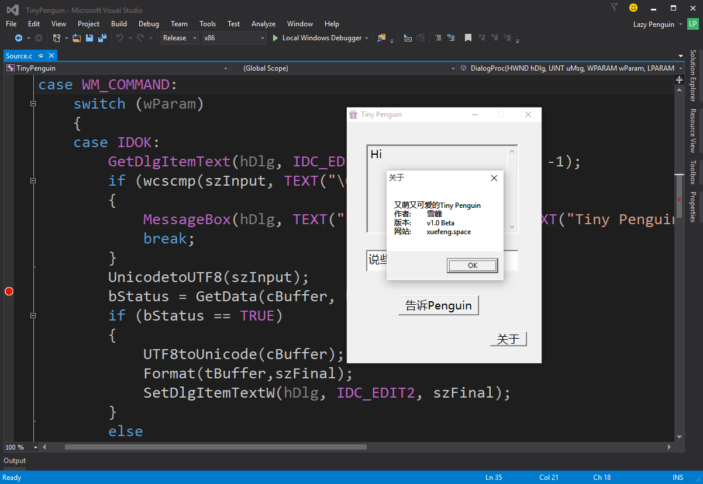Toggle a bookmark with the bookmark icon
The height and width of the screenshot is (484, 703).
point(468,38)
